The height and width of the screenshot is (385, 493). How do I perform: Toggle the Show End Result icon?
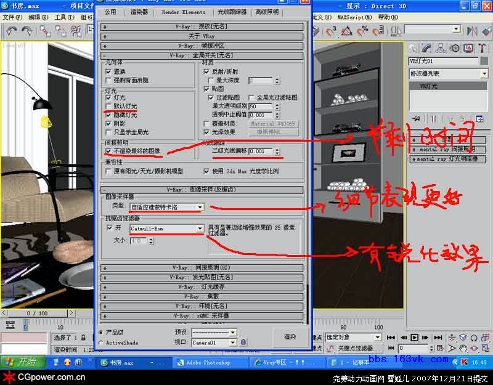point(434,118)
